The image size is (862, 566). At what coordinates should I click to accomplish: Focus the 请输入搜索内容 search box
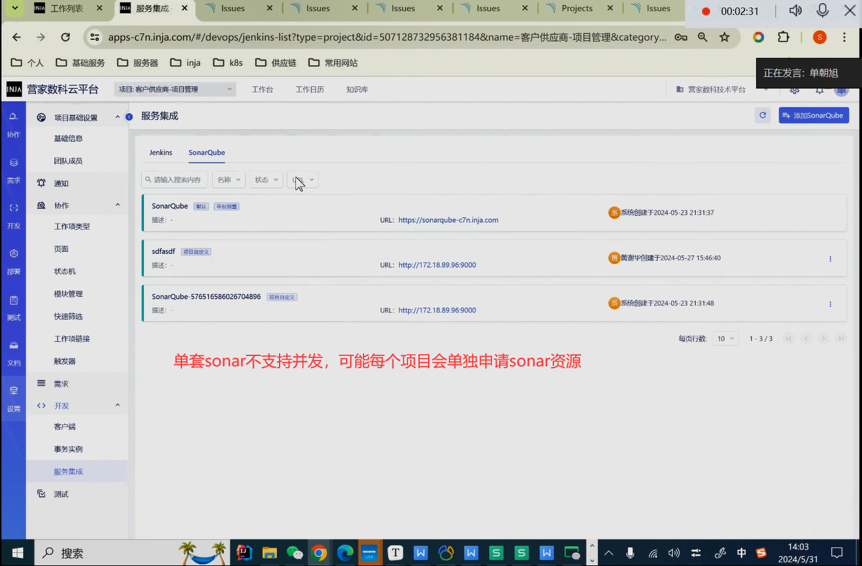click(174, 180)
